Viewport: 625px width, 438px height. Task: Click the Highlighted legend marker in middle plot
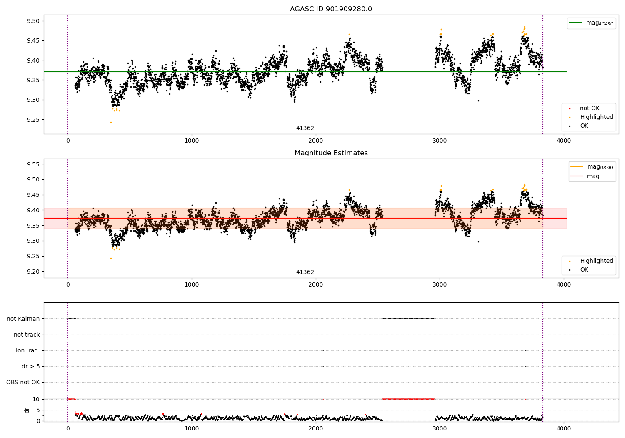570,261
